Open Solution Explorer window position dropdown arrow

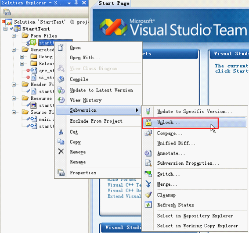click(x=69, y=3)
